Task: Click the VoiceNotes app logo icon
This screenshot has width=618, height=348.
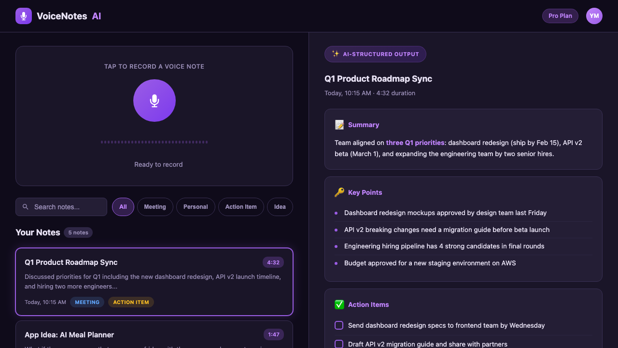Action: 24,16
